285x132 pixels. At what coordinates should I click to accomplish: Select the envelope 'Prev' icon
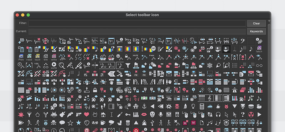(x=21, y=57)
